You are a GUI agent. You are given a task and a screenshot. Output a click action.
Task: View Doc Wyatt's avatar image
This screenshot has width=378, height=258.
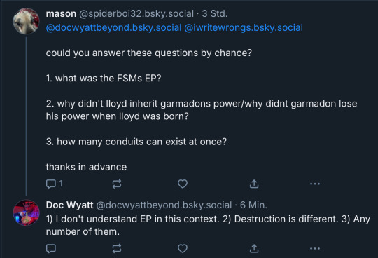click(x=26, y=212)
